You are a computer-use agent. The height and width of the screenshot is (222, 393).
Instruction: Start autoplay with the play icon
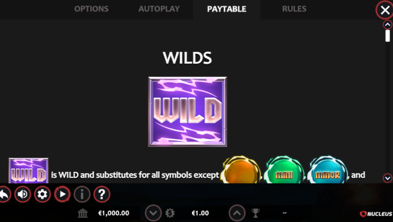(x=62, y=194)
